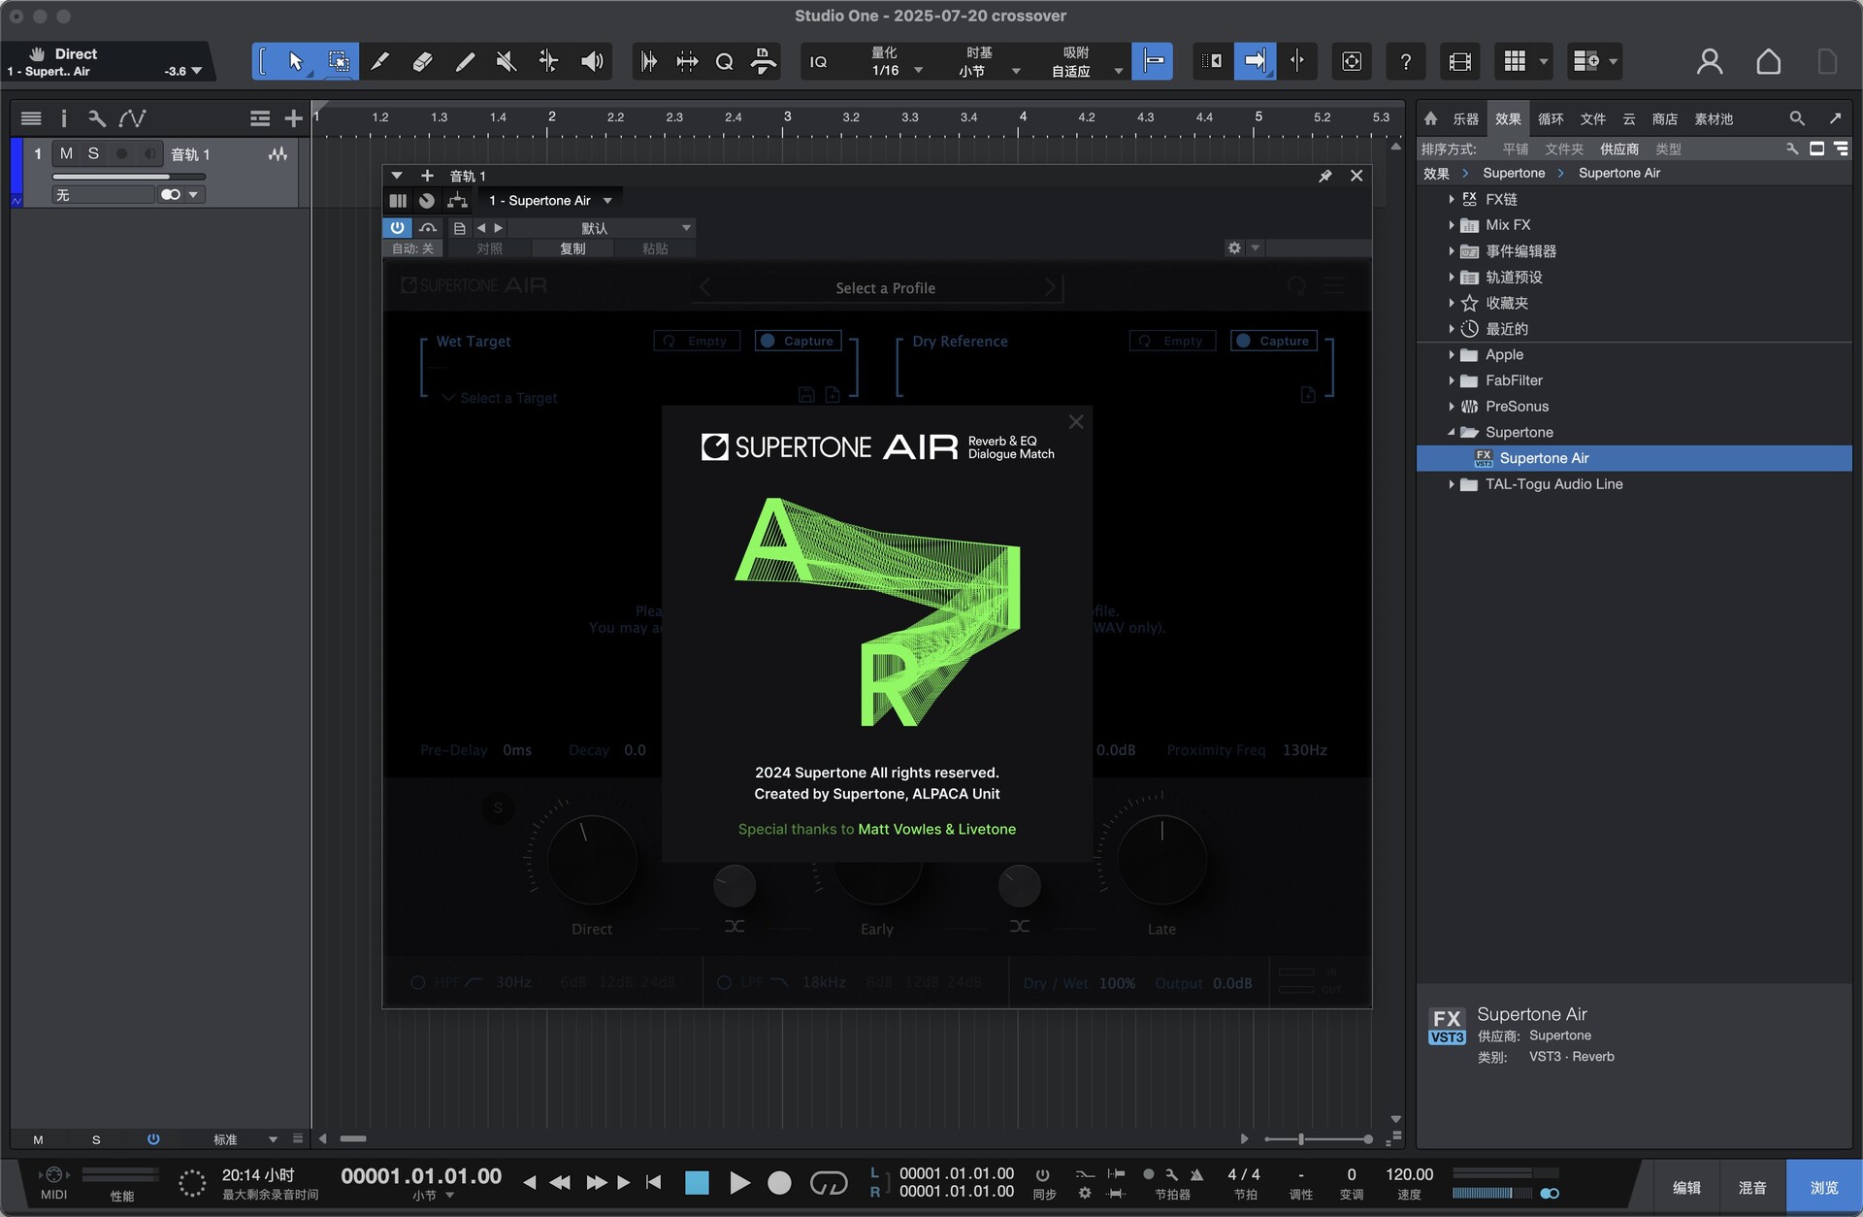Image resolution: width=1863 pixels, height=1217 pixels.
Task: Click the IQ quantize button
Action: (x=819, y=62)
